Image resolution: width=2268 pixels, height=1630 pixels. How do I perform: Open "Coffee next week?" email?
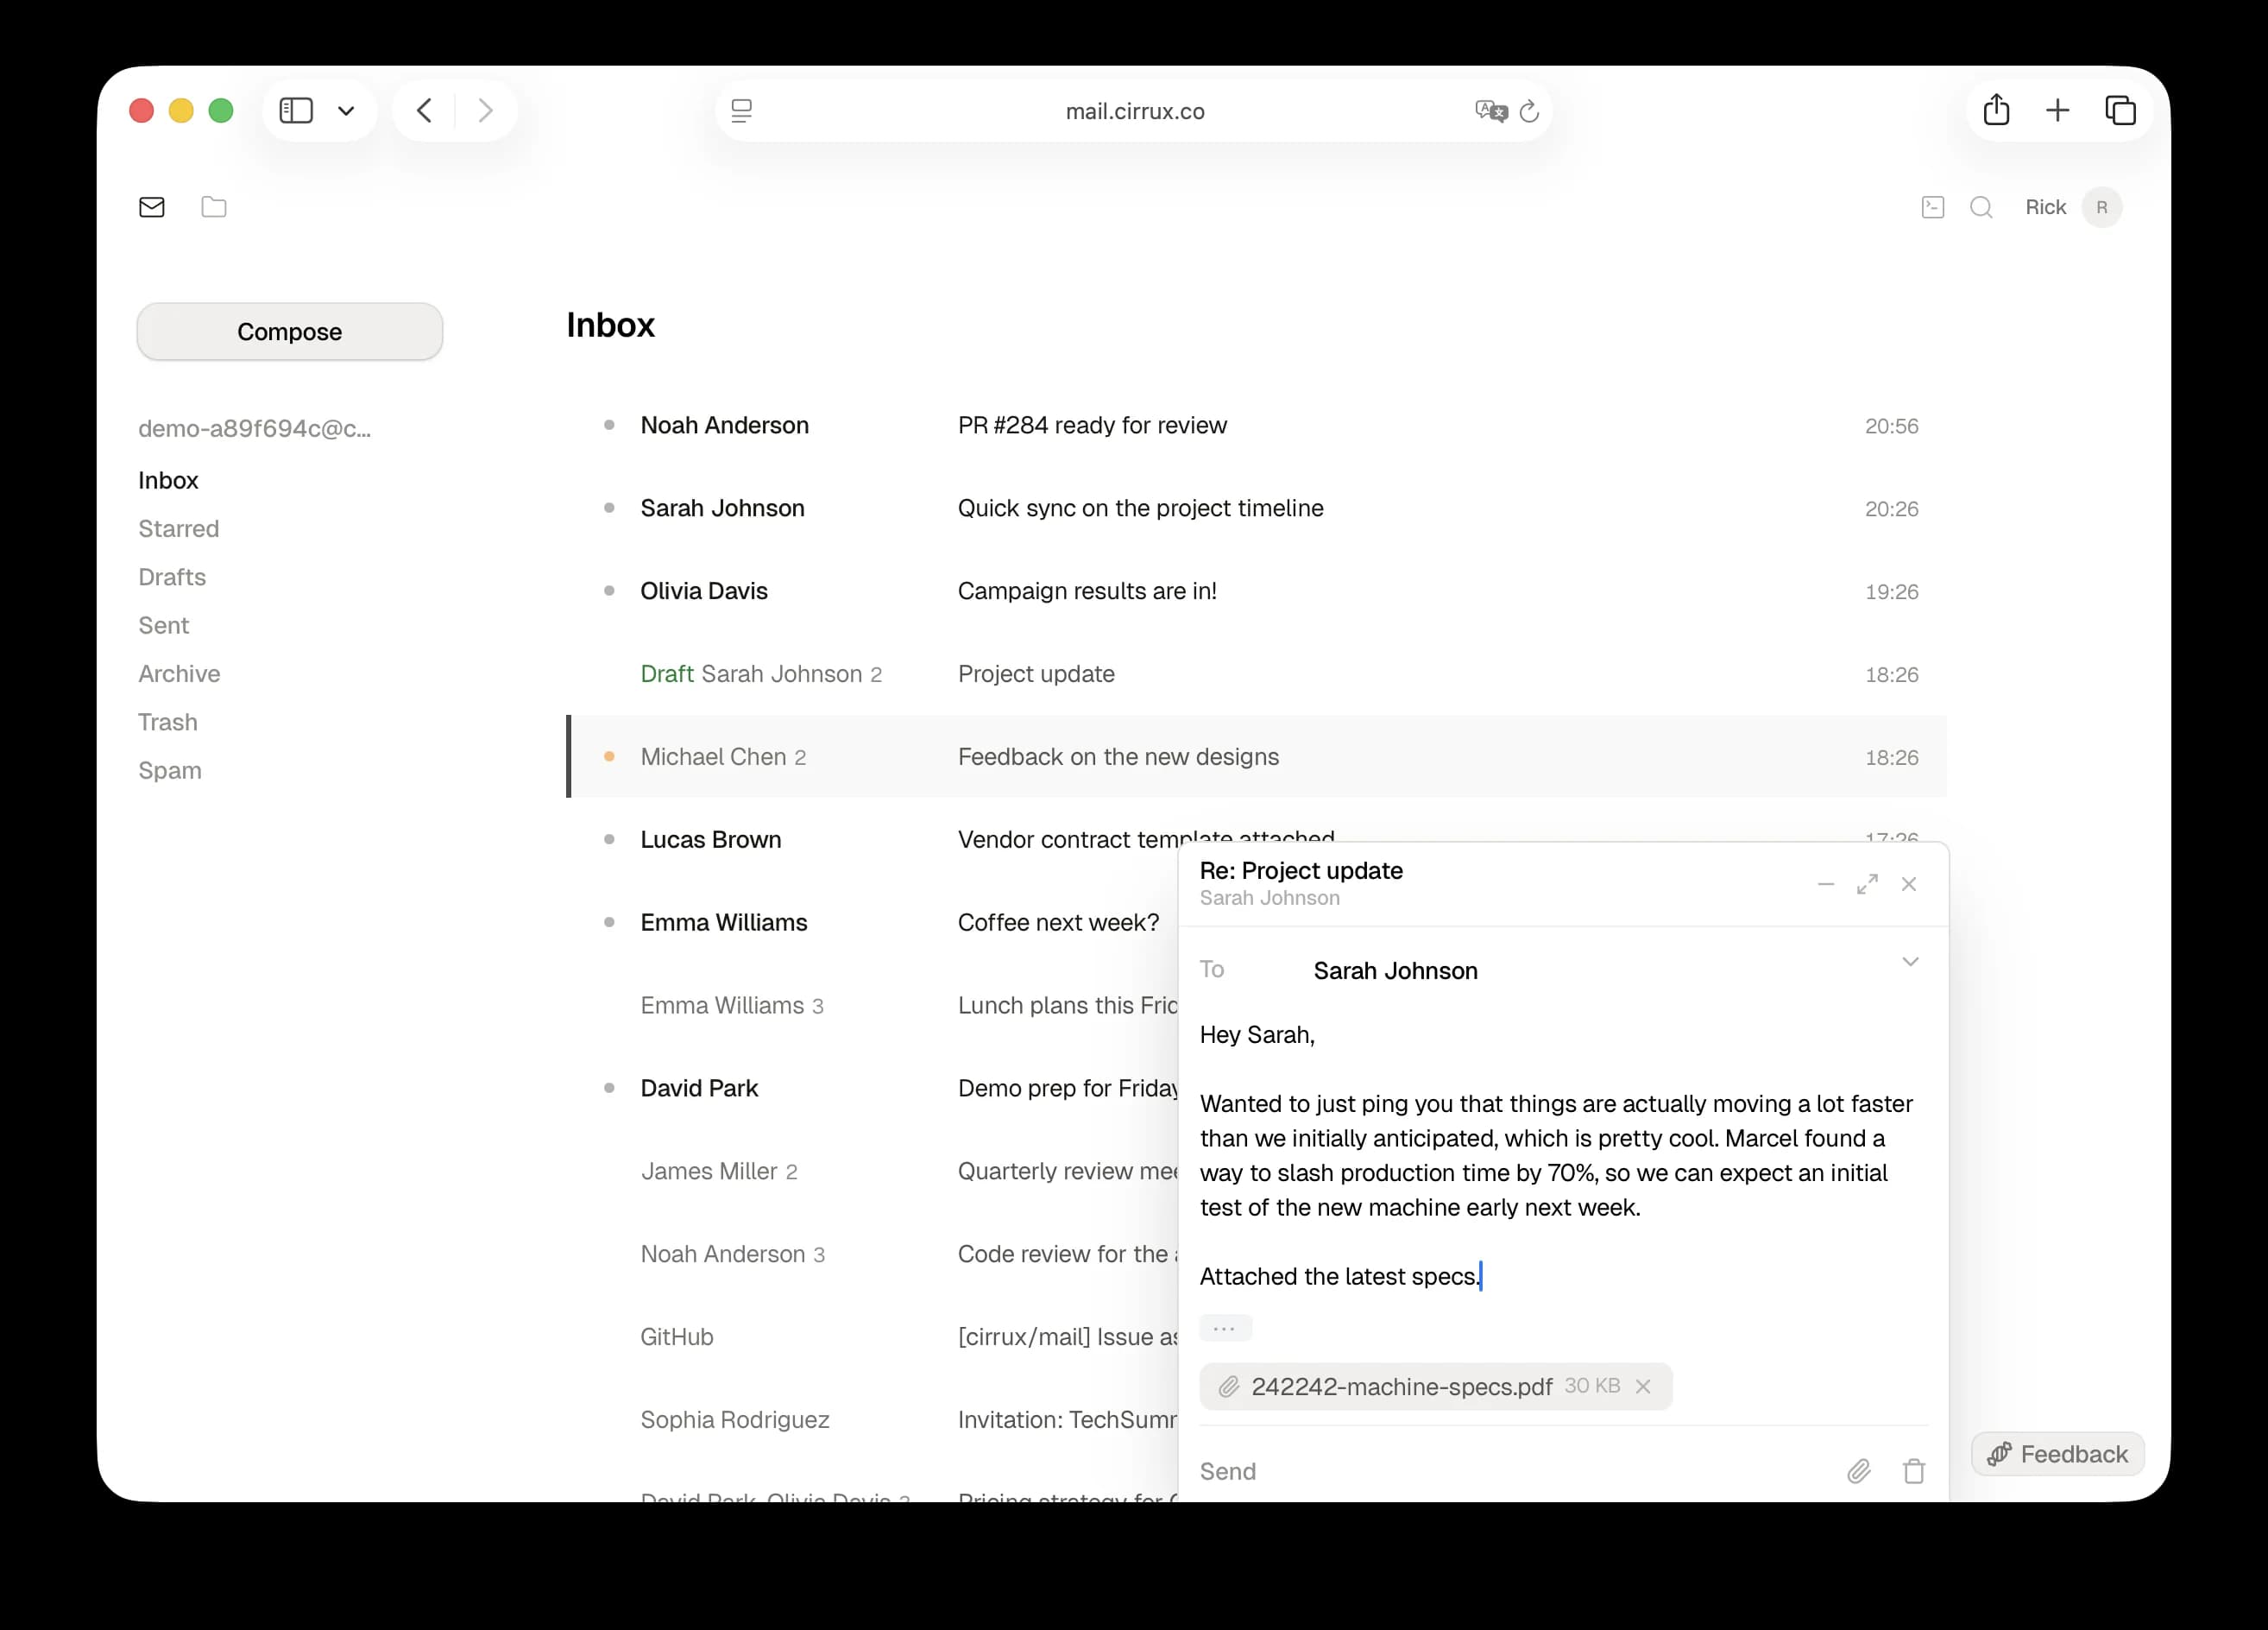click(x=872, y=923)
